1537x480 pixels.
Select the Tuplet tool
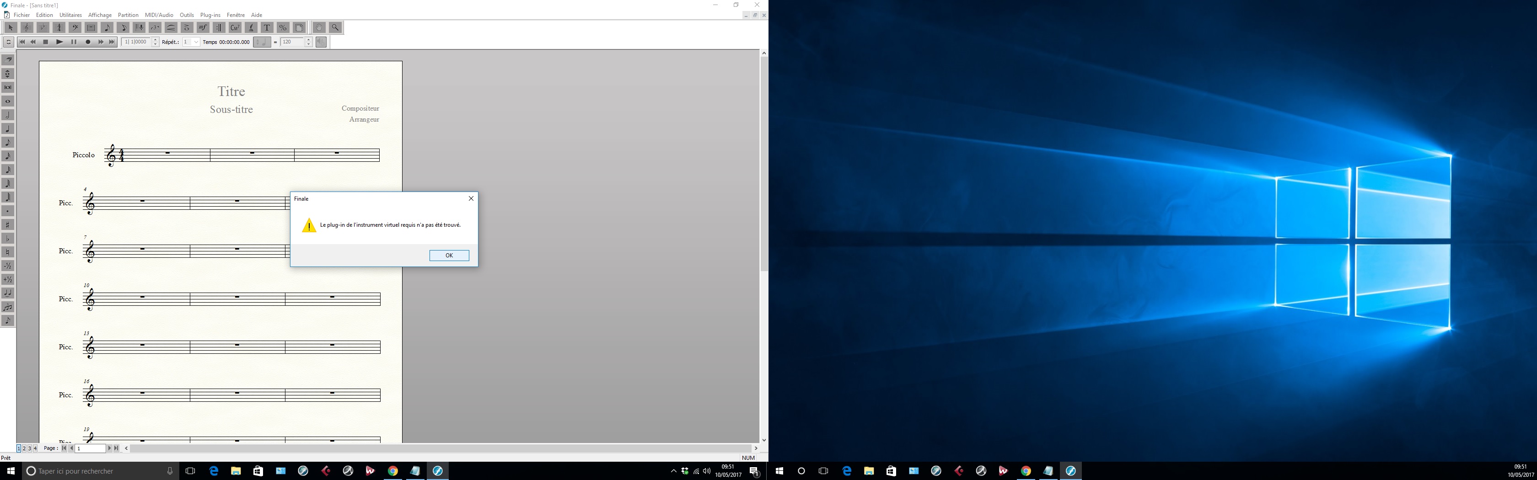click(x=155, y=27)
